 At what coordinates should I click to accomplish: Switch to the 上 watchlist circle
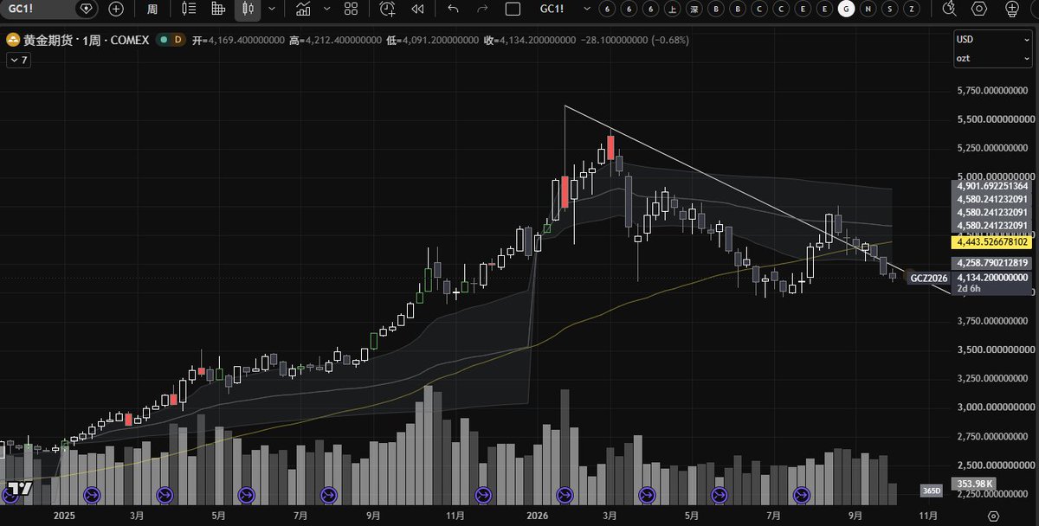coord(672,9)
